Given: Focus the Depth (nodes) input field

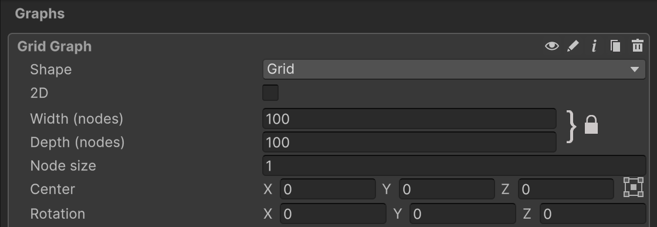Looking at the screenshot, I should 409,142.
